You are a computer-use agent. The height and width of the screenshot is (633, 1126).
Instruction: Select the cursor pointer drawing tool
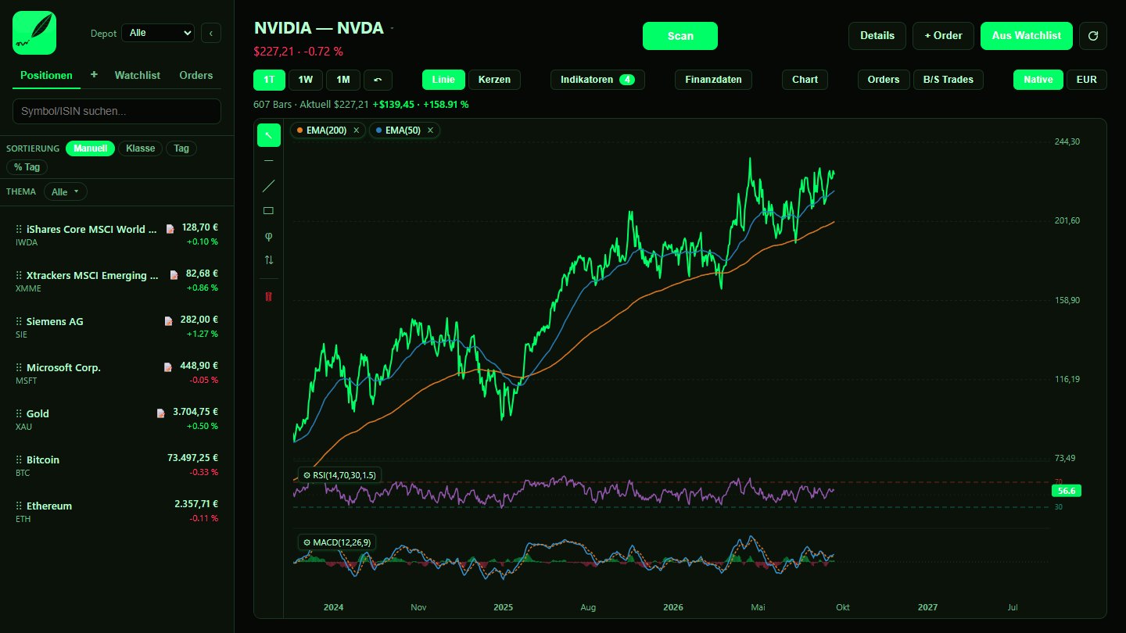[268, 135]
